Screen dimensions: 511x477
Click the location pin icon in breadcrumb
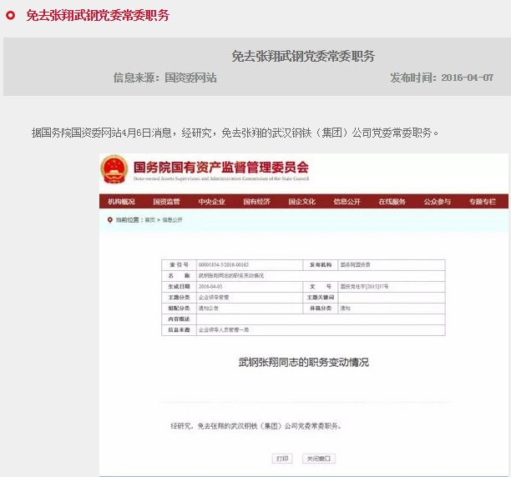click(x=109, y=219)
